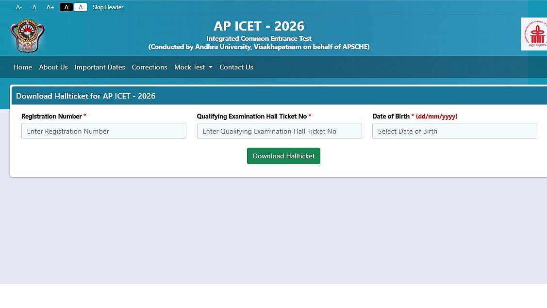Click the AP ICET - 2026 page title
547x308 pixels.
coord(259,26)
